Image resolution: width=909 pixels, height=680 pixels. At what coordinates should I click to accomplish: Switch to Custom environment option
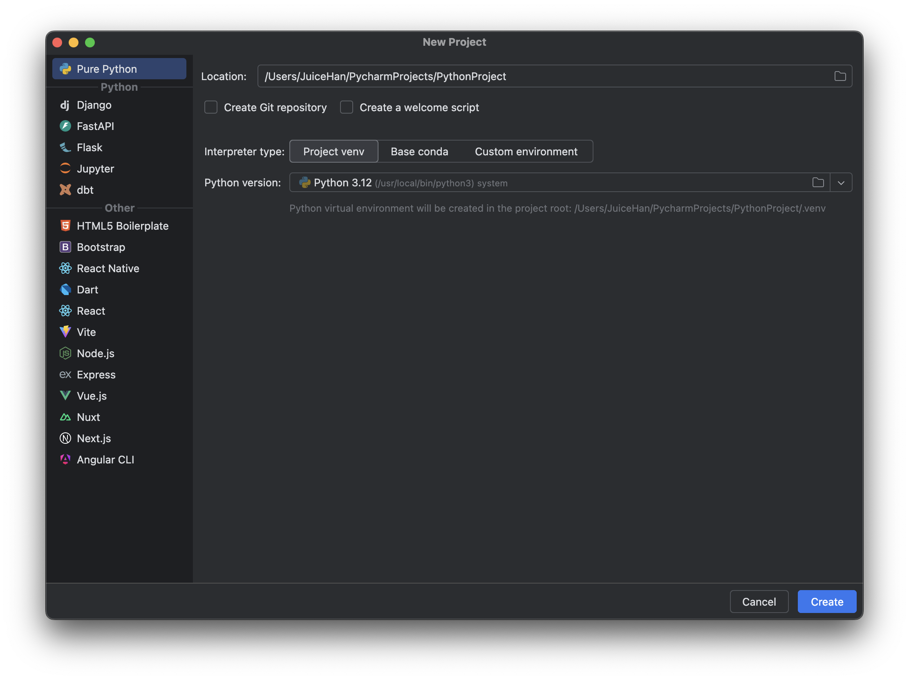[526, 152]
